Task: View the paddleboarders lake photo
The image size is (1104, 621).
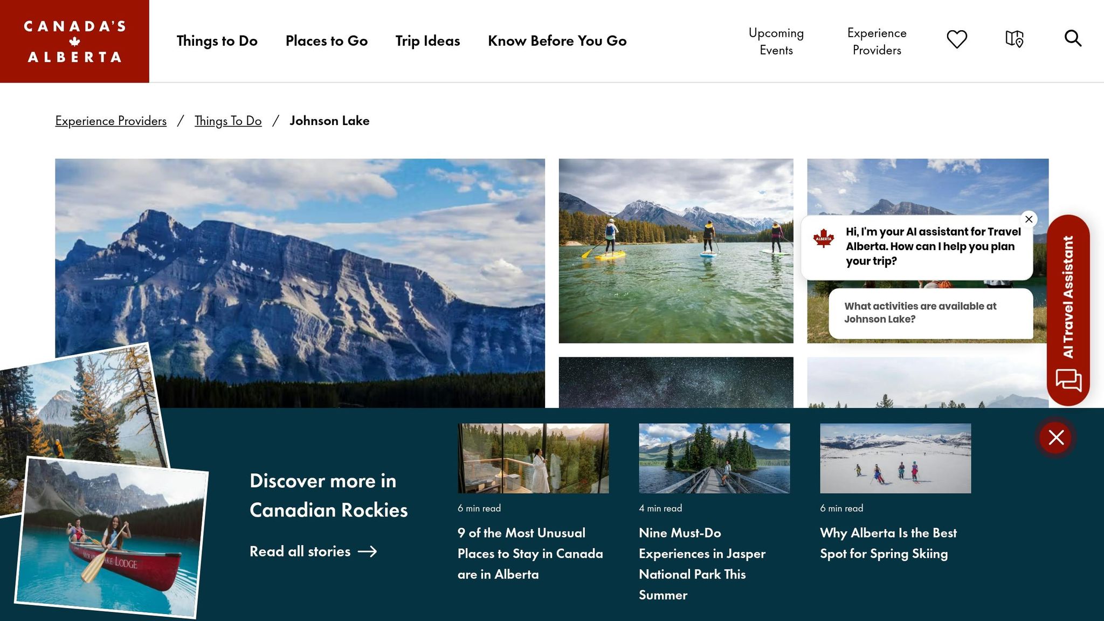Action: [676, 251]
